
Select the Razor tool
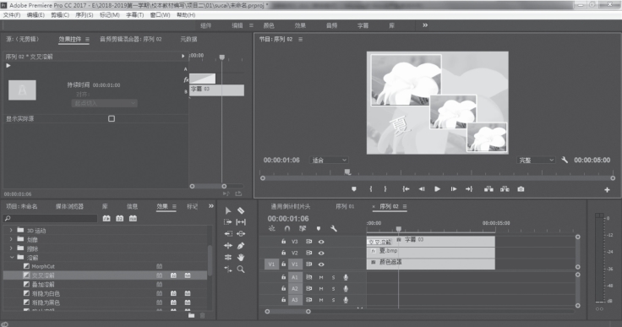coord(241,210)
